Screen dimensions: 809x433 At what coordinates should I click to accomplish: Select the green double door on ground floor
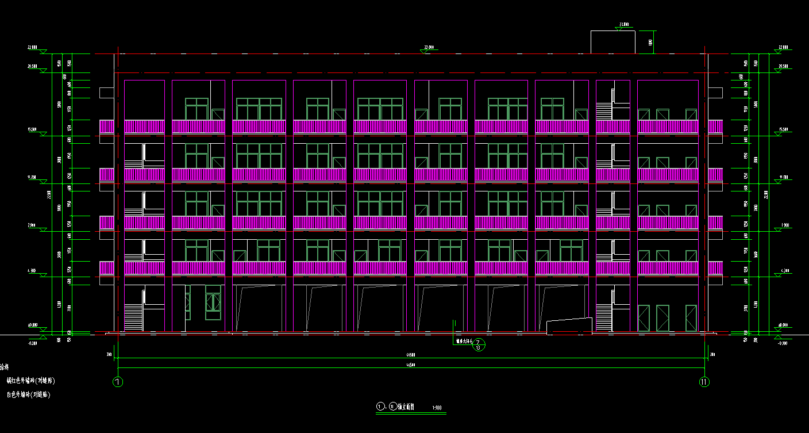click(x=213, y=302)
